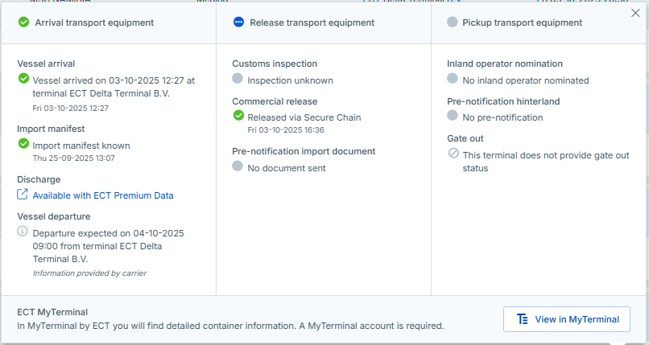This screenshot has height=345, width=649.
Task: Click the not-available icon under Gate out
Action: click(x=453, y=154)
